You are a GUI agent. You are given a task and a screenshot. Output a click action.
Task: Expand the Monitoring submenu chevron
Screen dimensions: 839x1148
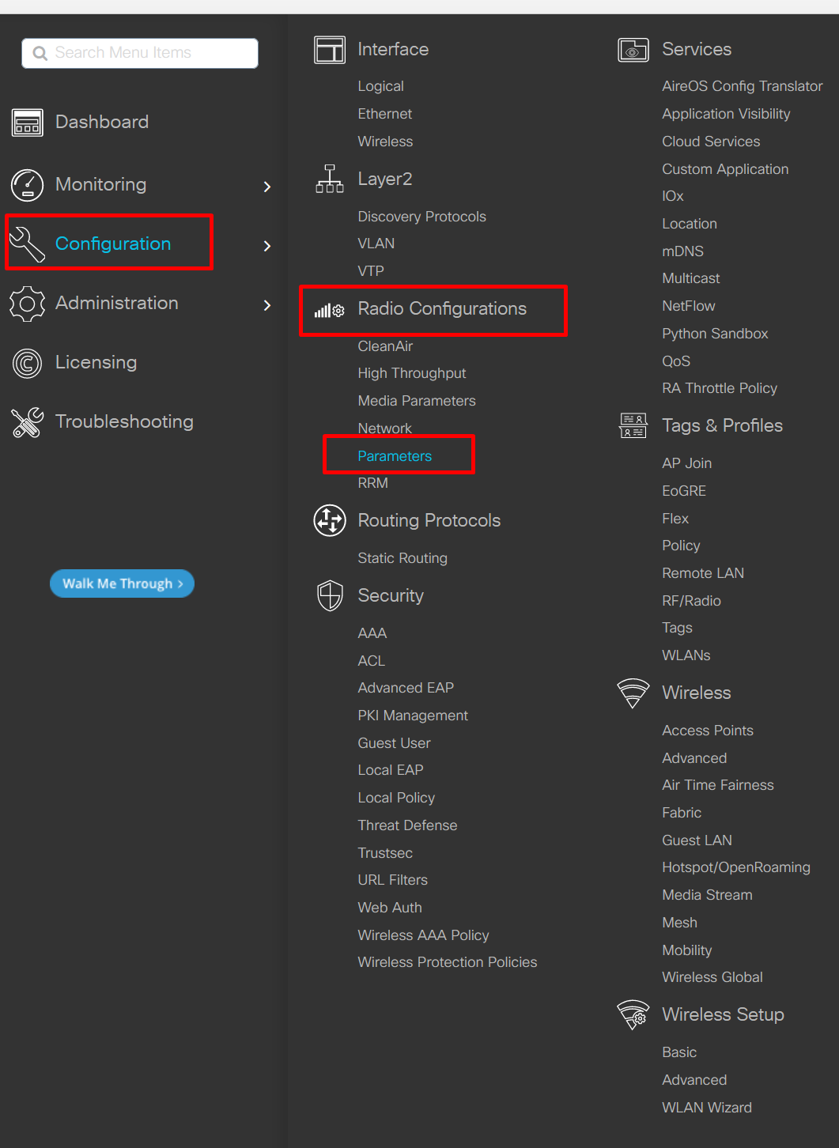pos(267,187)
